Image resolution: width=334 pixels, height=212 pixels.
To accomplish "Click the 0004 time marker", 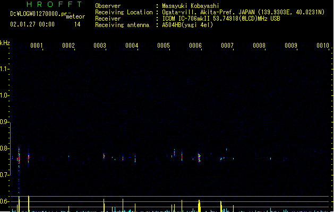I will coord(132,46).
